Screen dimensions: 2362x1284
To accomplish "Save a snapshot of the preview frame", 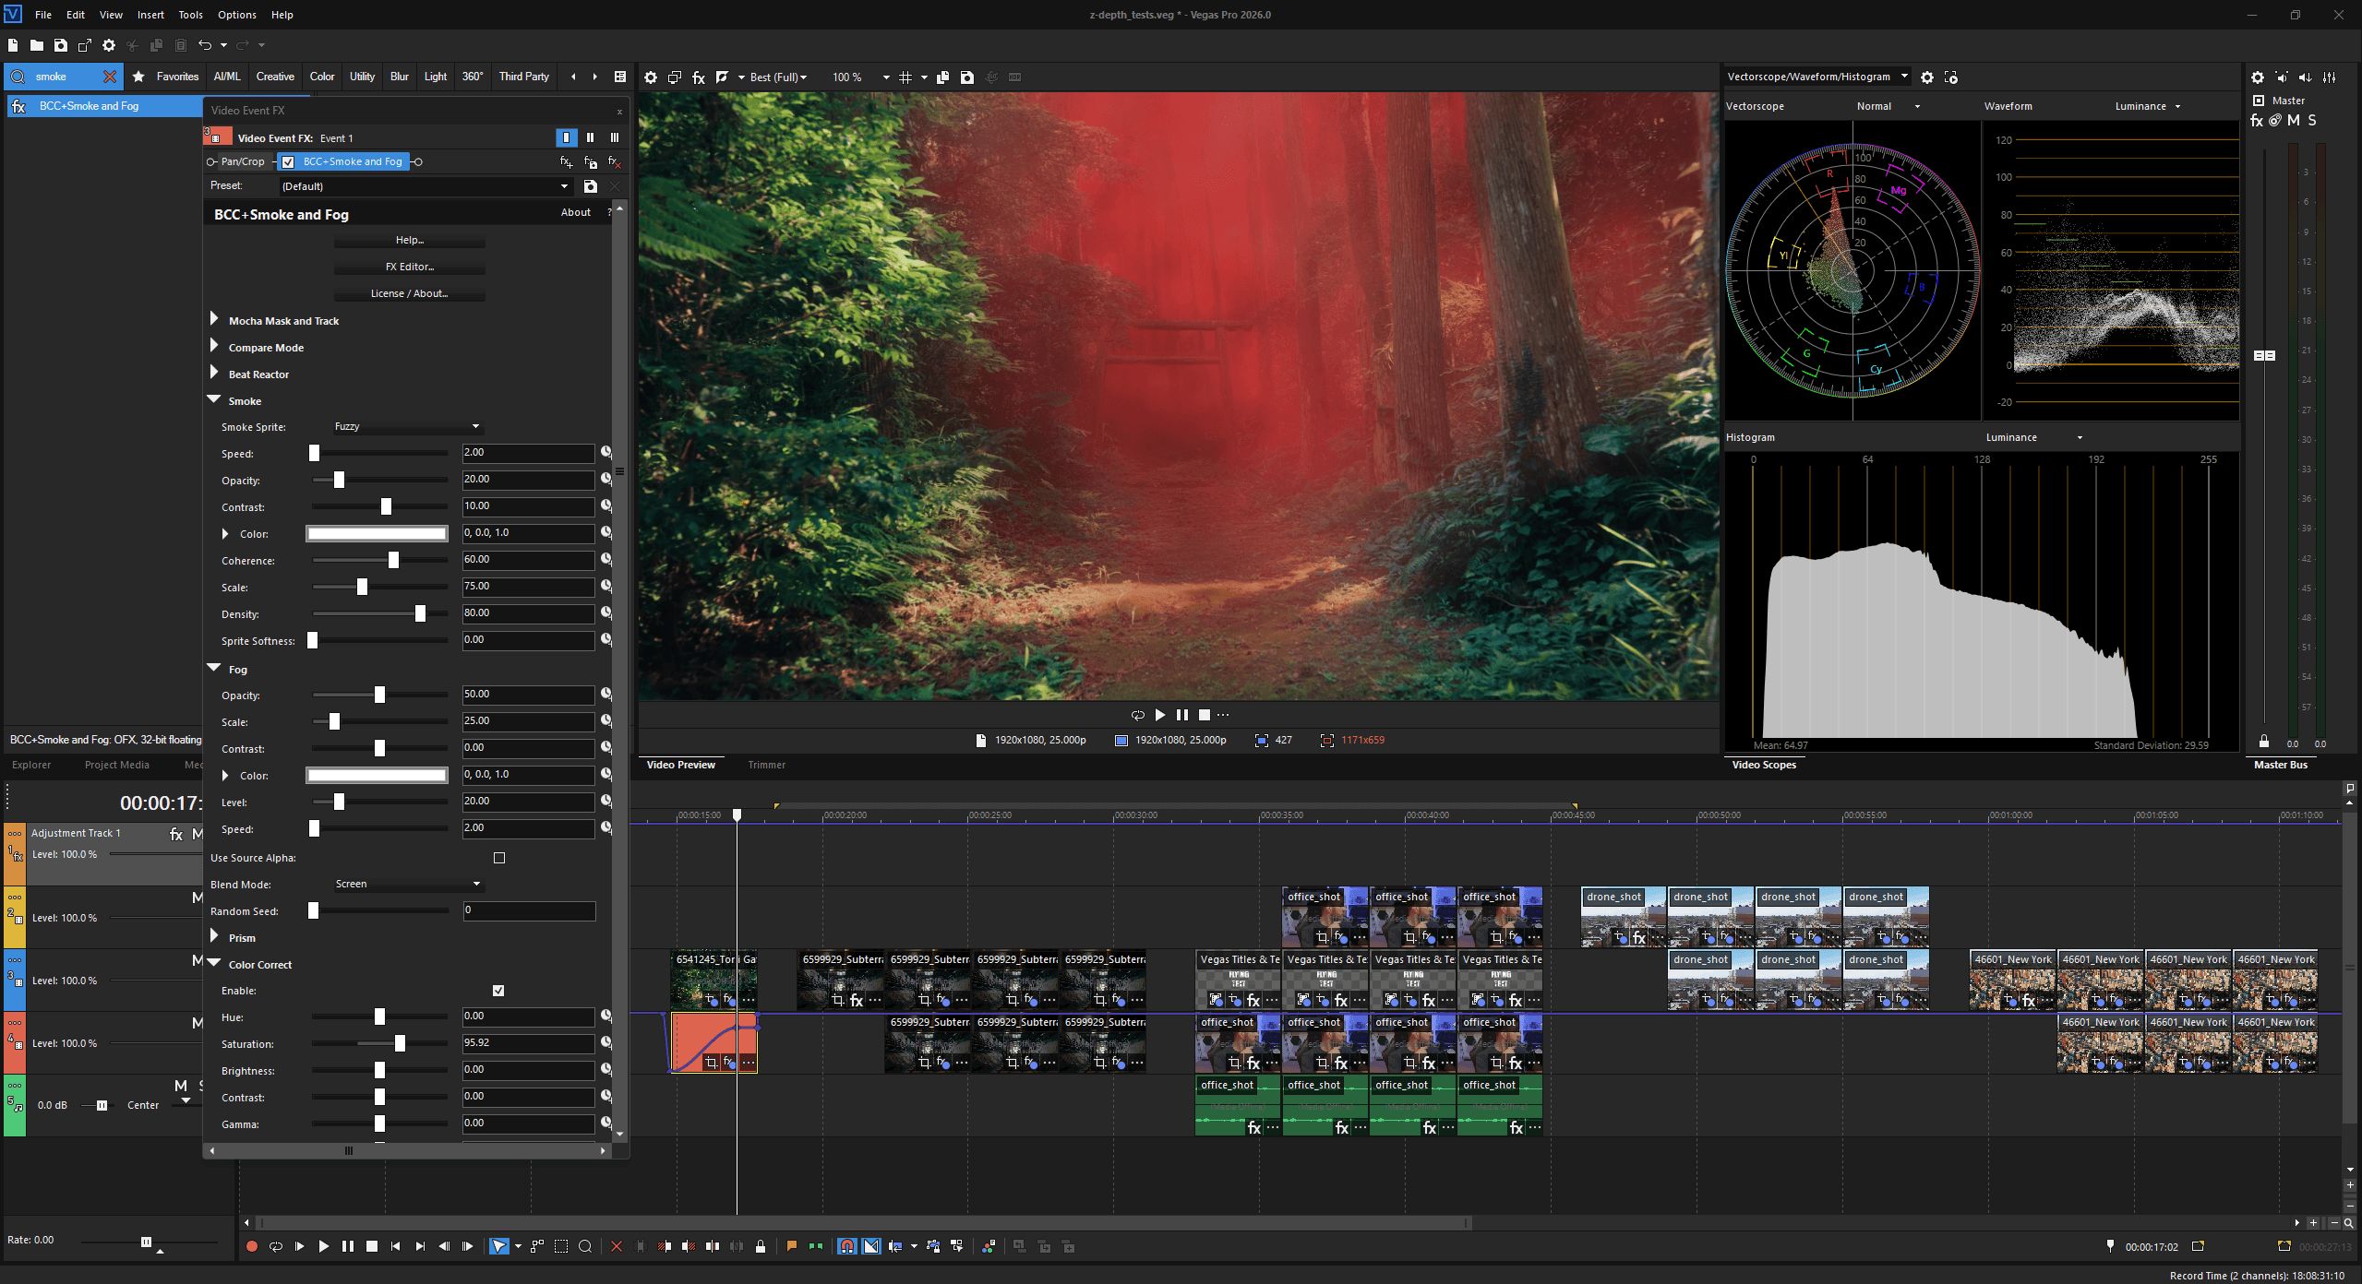I will pyautogui.click(x=966, y=77).
